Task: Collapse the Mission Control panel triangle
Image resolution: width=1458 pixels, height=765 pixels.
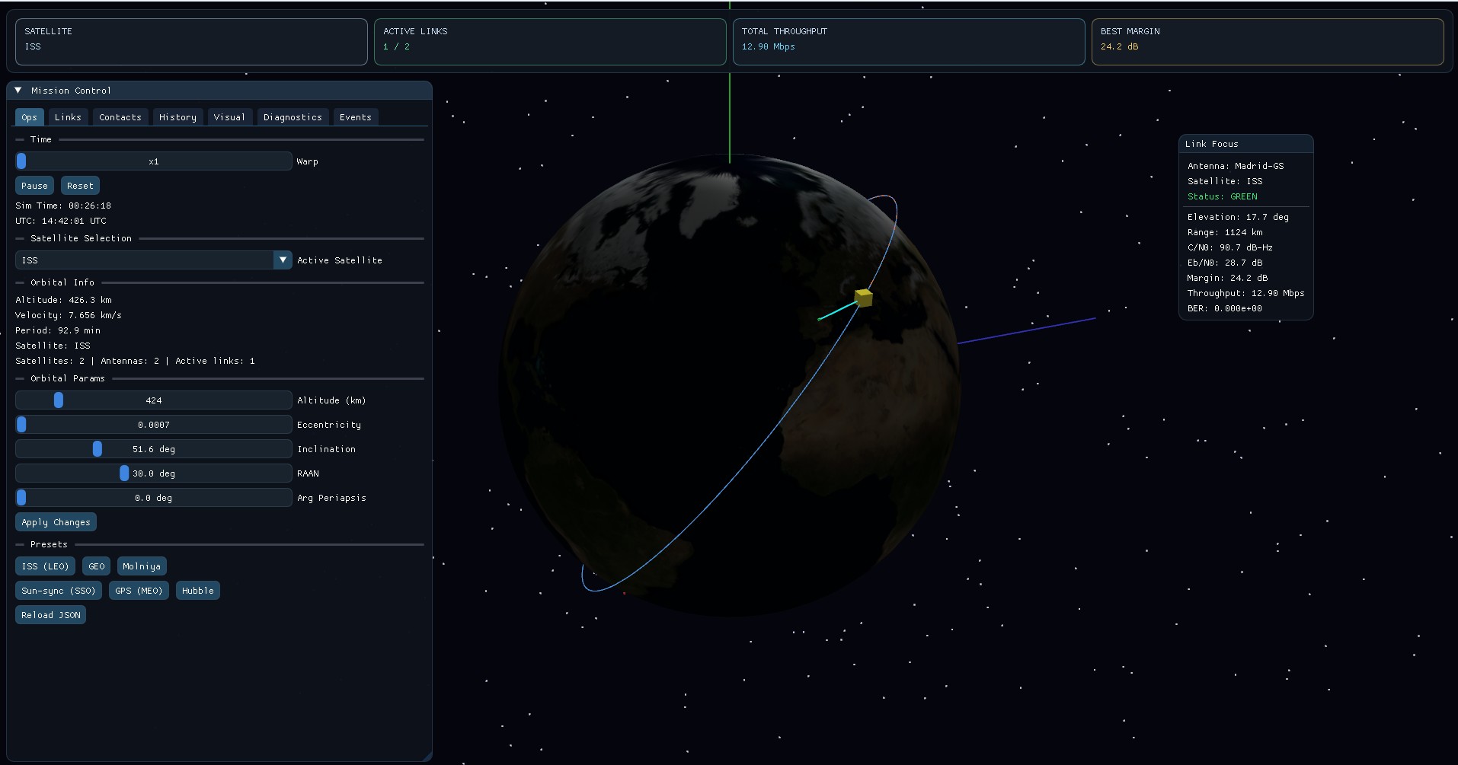Action: 18,90
